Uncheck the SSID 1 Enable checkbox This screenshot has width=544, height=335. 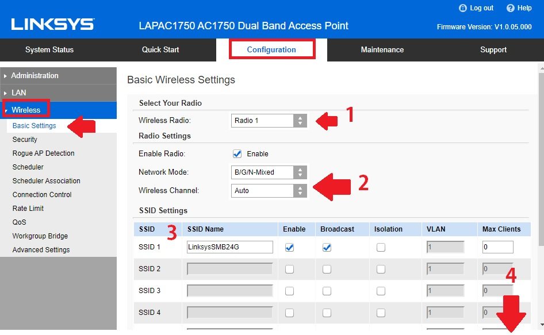coord(290,247)
